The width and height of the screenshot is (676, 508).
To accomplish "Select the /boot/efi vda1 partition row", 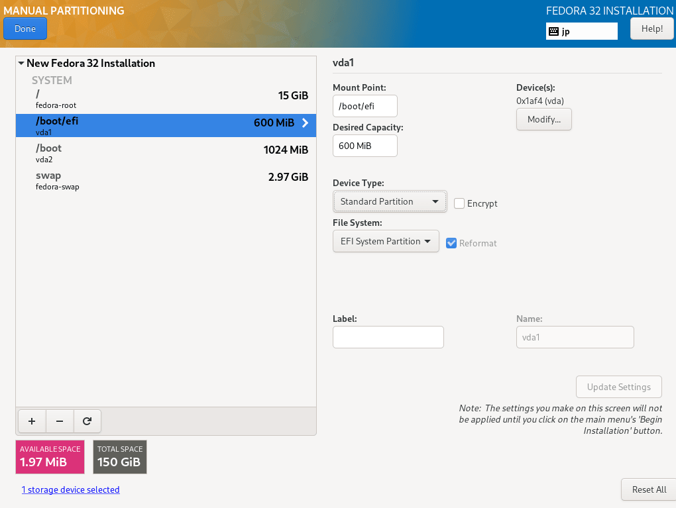I will [166, 125].
